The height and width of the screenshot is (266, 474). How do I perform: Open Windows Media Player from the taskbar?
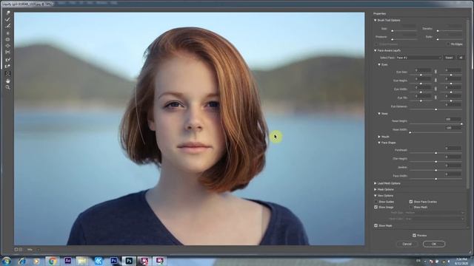(36, 261)
